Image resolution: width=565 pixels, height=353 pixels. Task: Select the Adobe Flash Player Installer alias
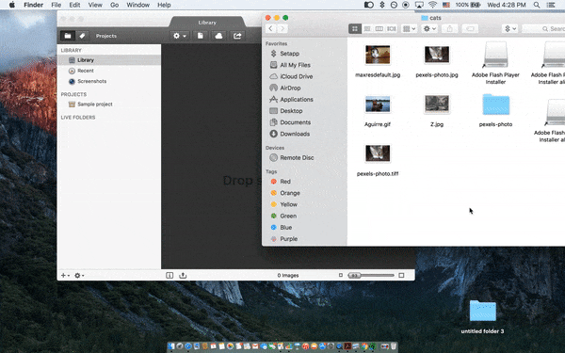point(496,55)
